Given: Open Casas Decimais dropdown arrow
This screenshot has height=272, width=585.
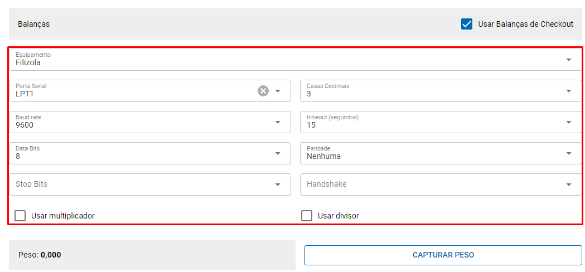Looking at the screenshot, I should (568, 91).
